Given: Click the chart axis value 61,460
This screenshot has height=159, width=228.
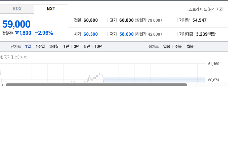Looking at the screenshot, I should 213,64.
